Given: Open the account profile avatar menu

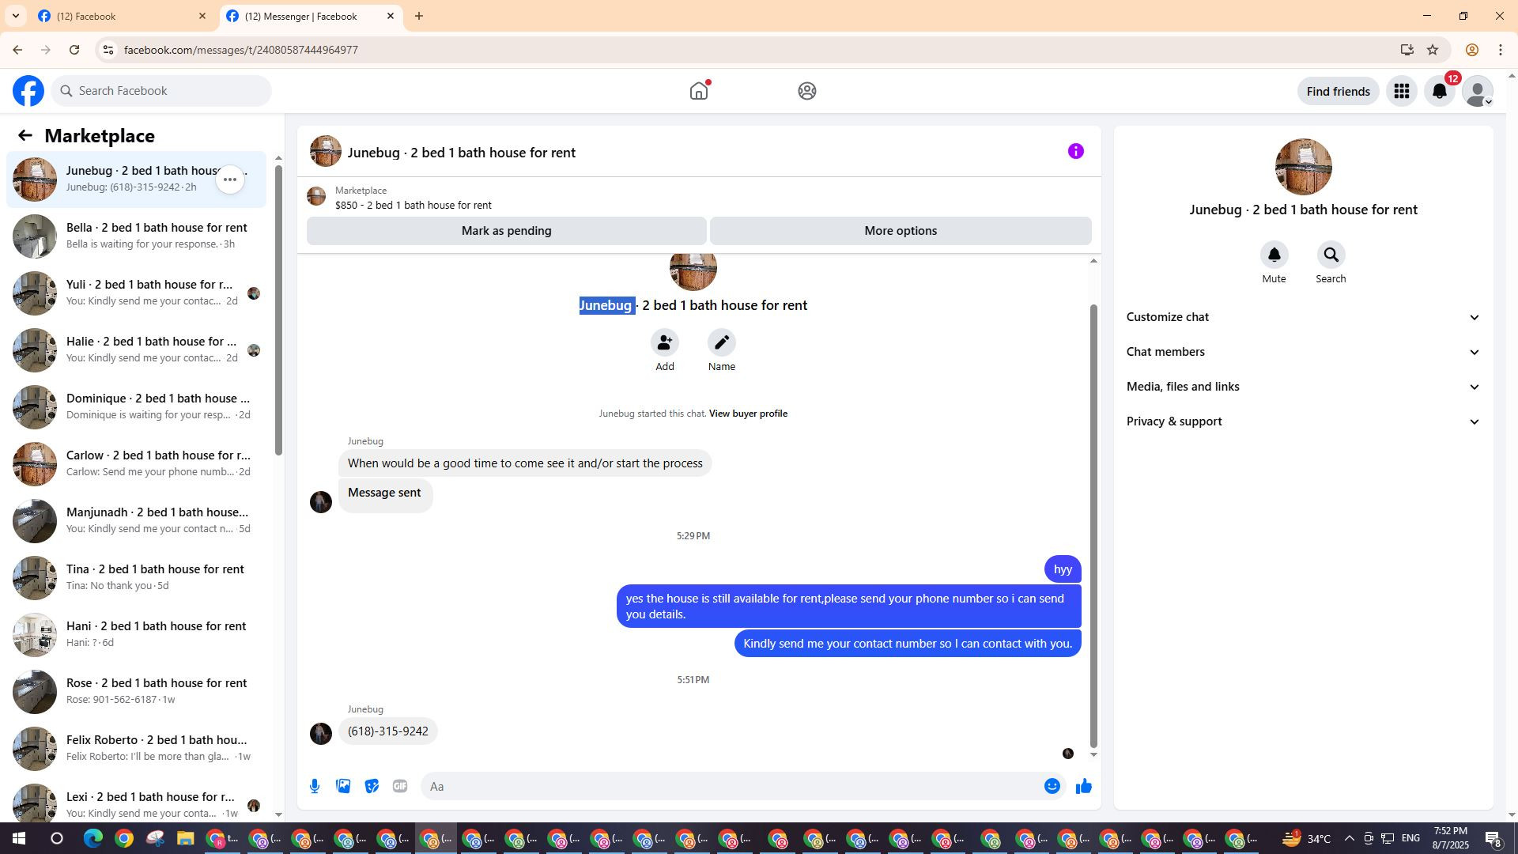Looking at the screenshot, I should [x=1478, y=91].
